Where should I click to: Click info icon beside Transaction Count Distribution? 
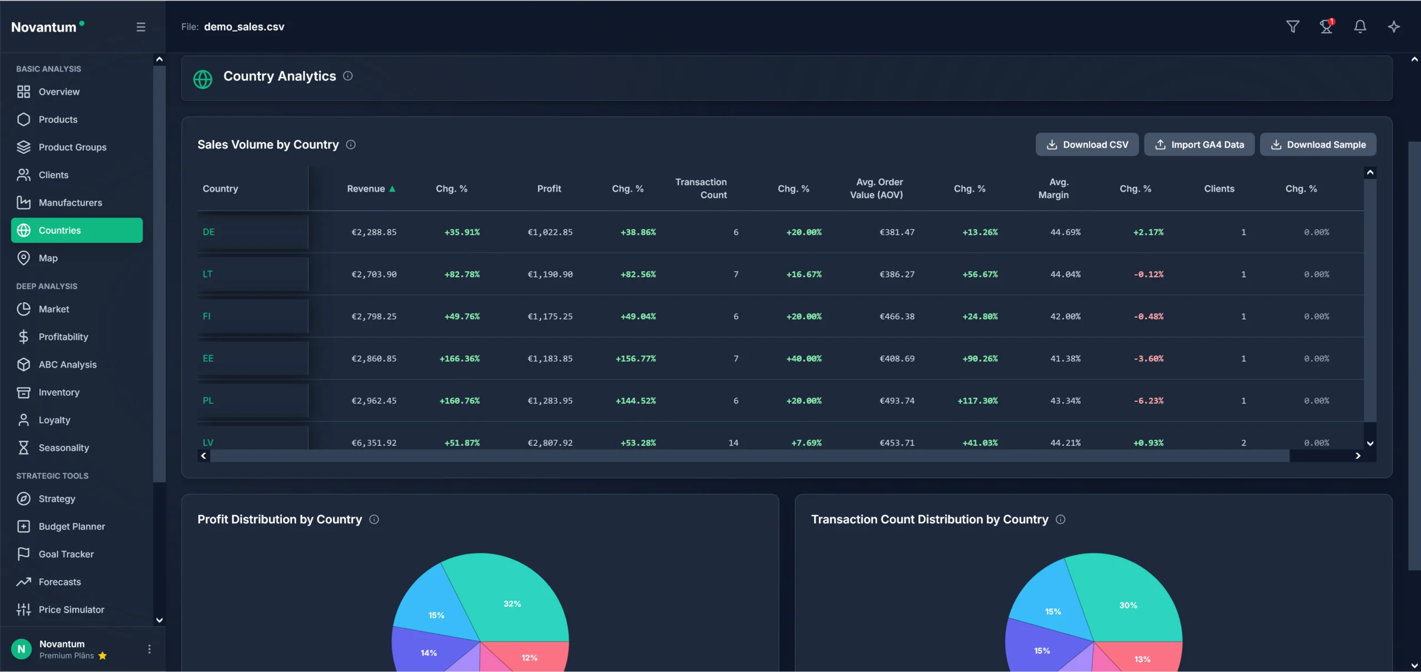[x=1060, y=520]
